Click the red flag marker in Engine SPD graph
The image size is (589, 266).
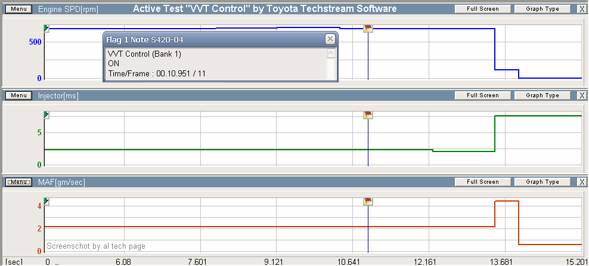(368, 29)
